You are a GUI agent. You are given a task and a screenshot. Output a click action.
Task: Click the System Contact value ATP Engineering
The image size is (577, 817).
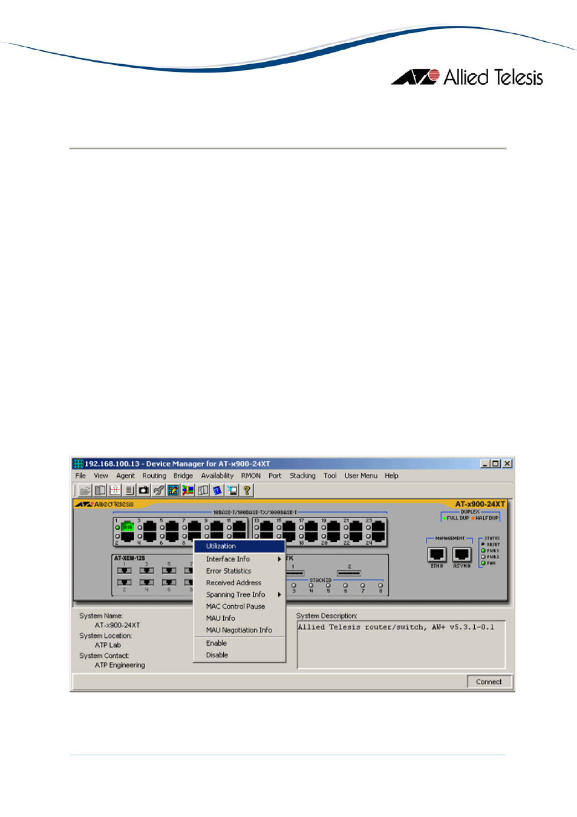tap(120, 665)
